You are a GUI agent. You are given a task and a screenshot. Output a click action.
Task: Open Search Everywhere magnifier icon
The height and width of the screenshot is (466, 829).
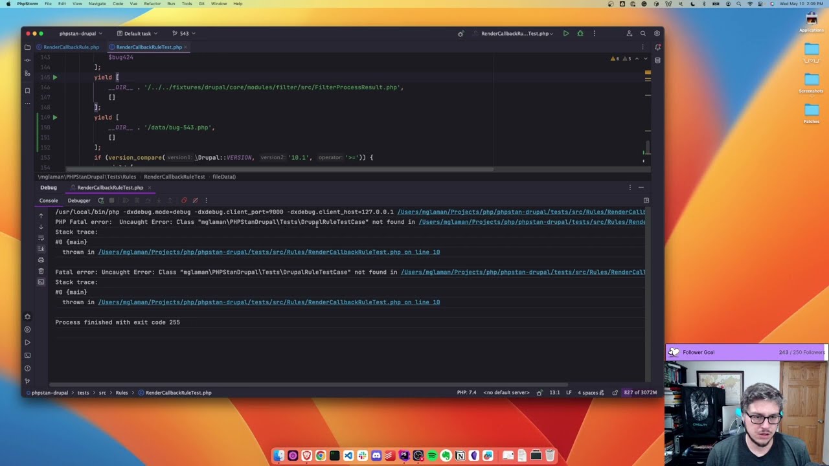(x=643, y=34)
